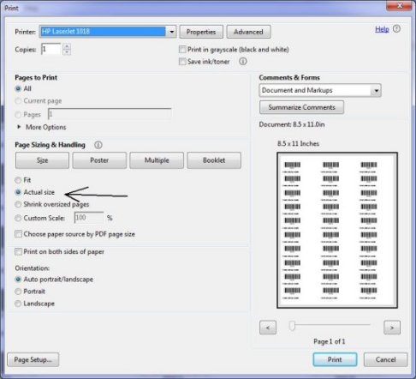Click the Copies input field
This screenshot has height=379, width=416.
coord(51,49)
